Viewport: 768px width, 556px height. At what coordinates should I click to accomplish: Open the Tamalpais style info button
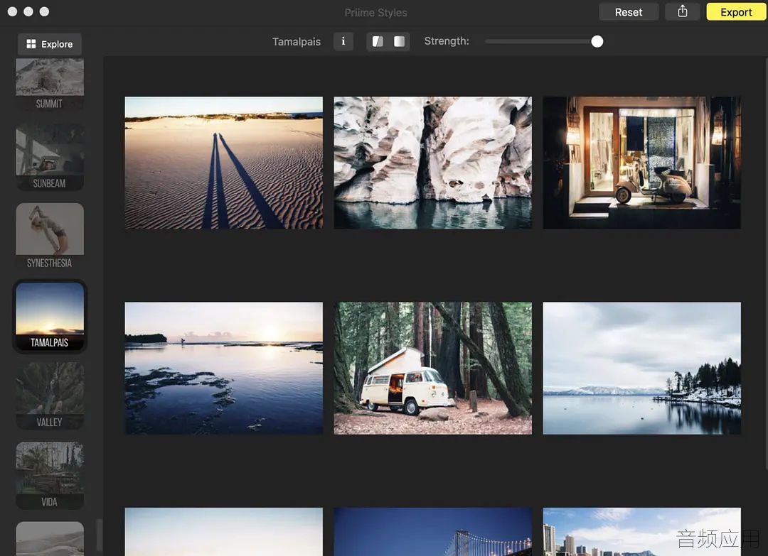coord(343,42)
